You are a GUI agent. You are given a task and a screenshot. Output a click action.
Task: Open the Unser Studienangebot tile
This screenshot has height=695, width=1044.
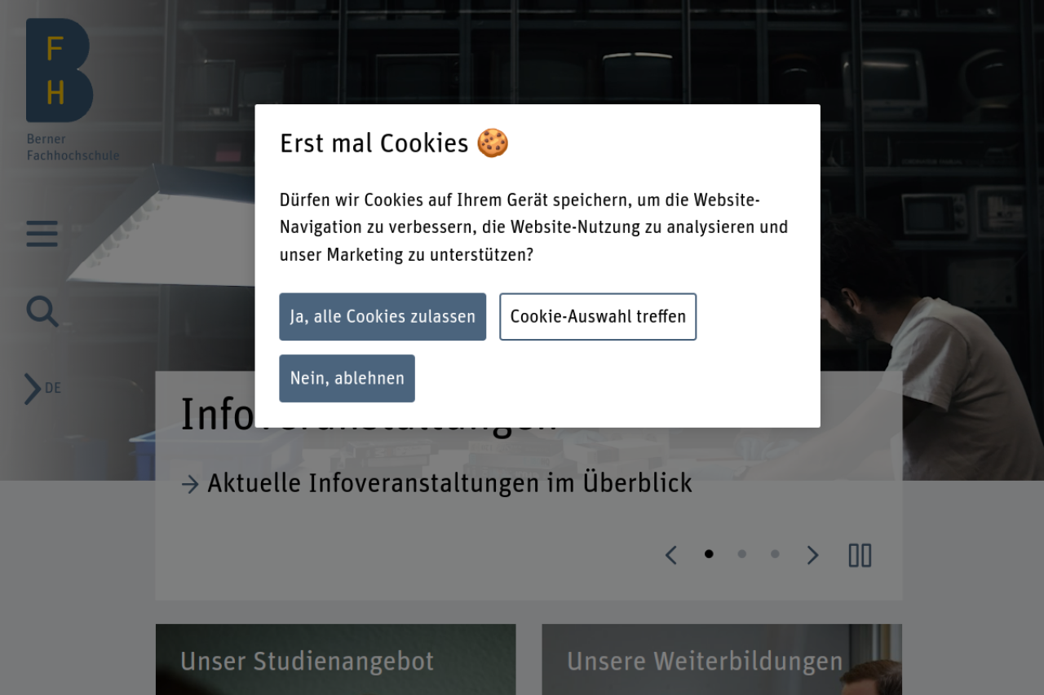(x=335, y=660)
